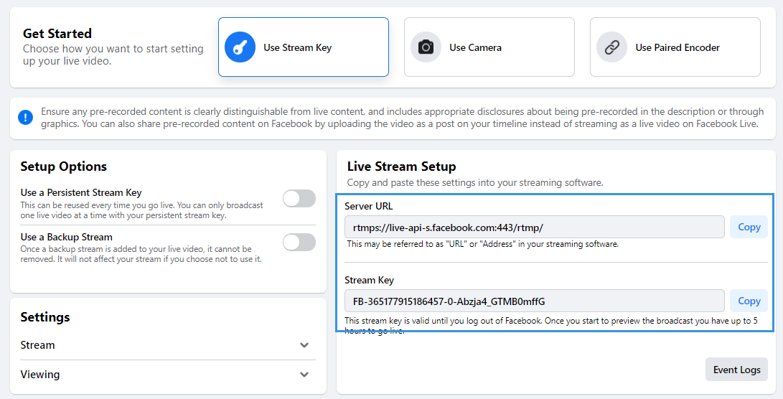783x399 pixels.
Task: Click the Setup Options heading
Action: pyautogui.click(x=63, y=166)
